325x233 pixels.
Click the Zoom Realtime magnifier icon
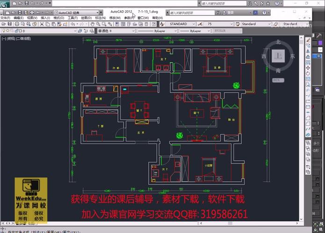tap(98, 24)
